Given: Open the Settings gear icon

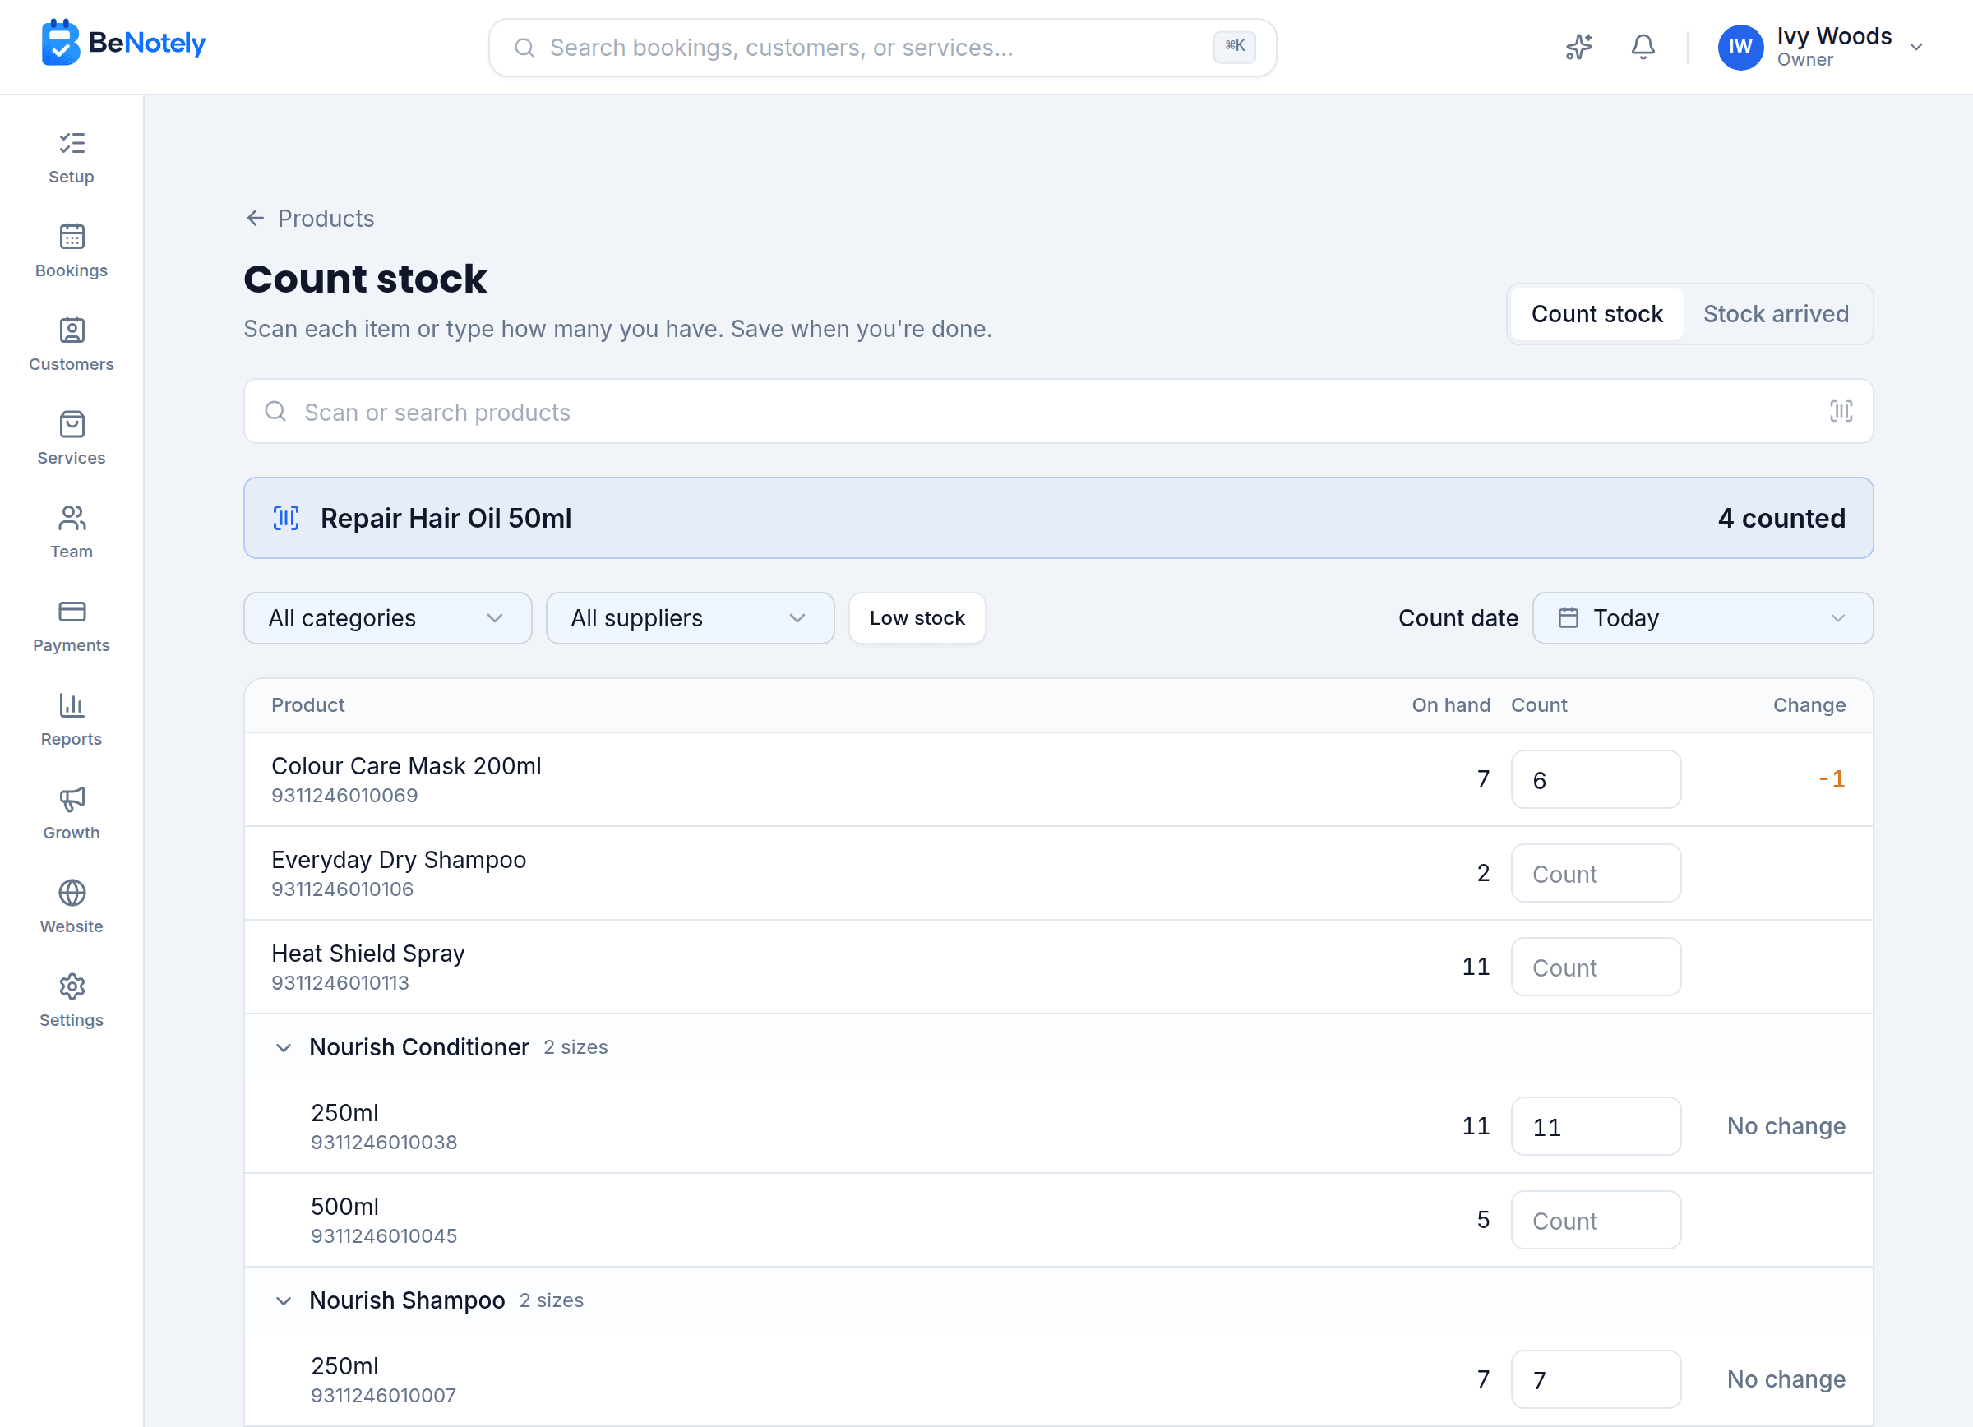Looking at the screenshot, I should (72, 987).
